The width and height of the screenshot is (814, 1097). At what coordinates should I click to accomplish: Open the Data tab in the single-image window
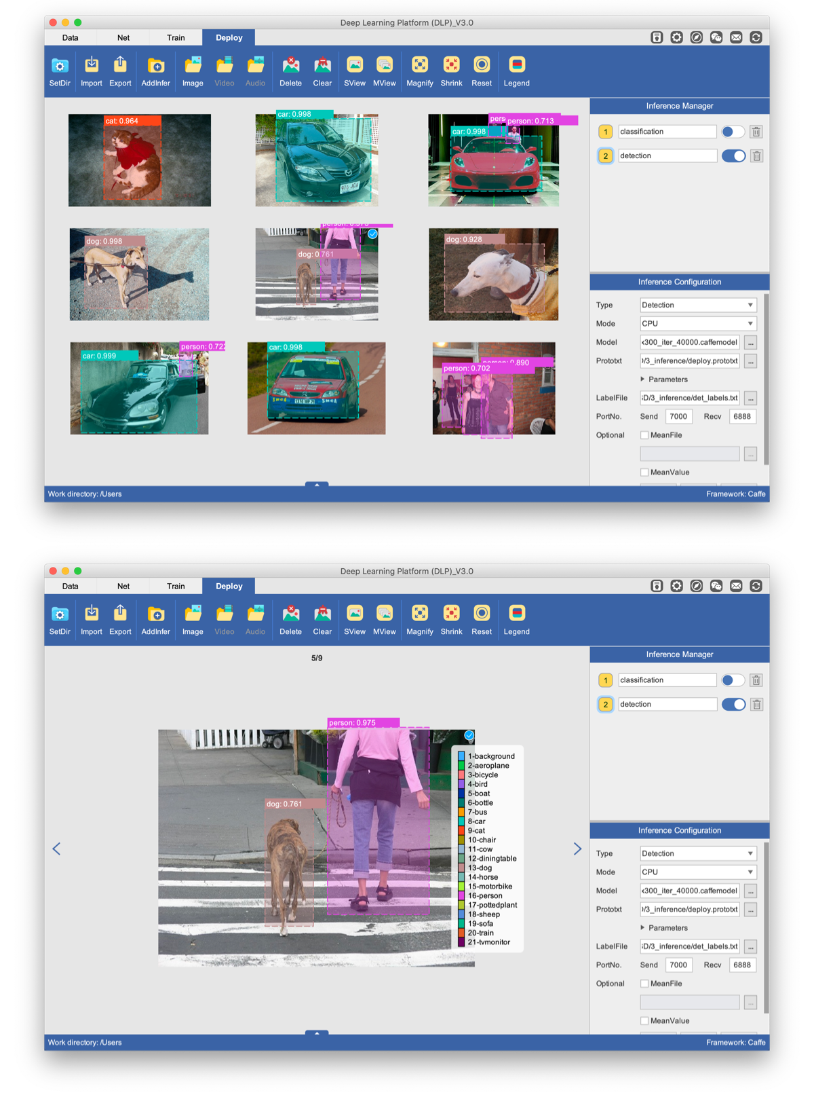(71, 587)
